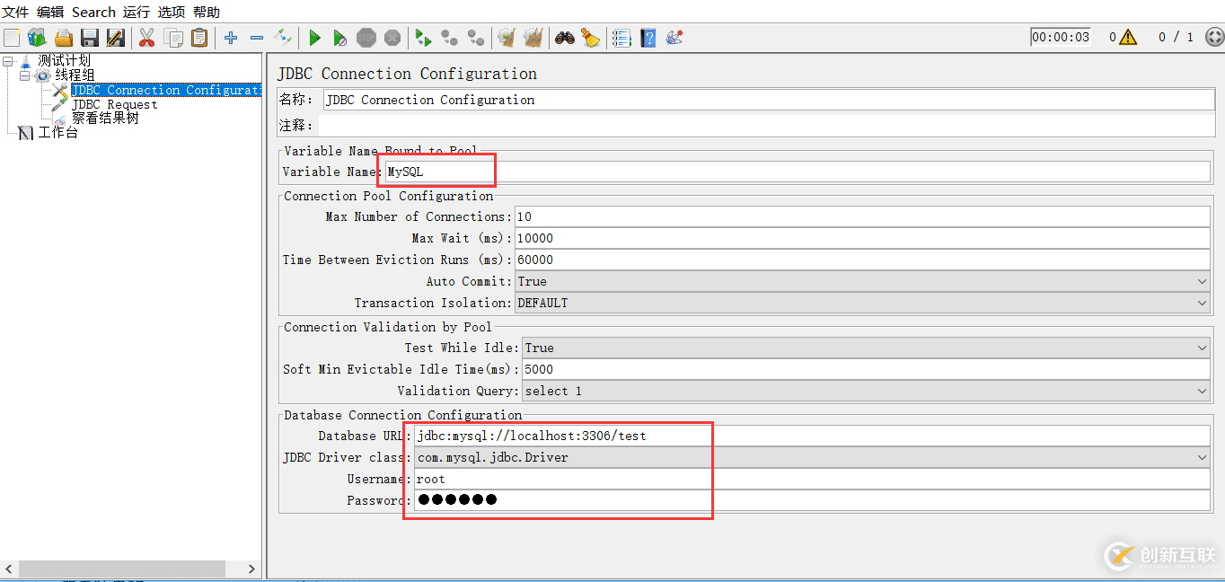Open the JDBC Driver class dropdown
Viewport: 1225px width, 582px height.
812,457
